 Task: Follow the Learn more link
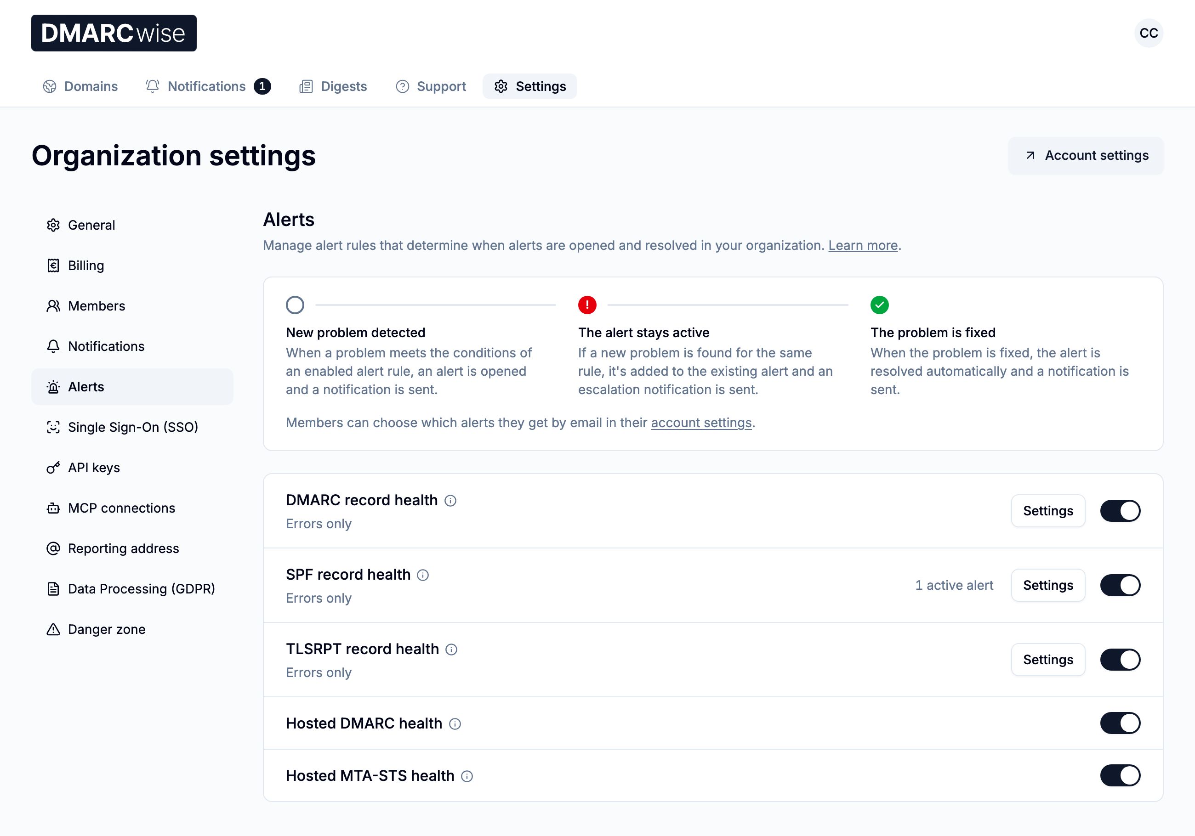click(x=863, y=246)
